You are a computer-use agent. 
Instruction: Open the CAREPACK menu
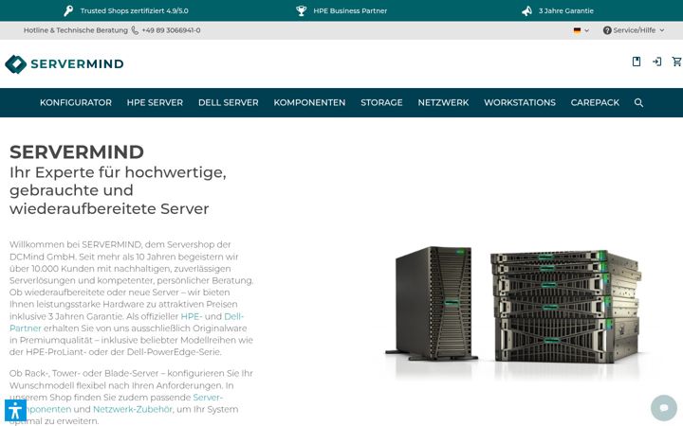point(595,102)
